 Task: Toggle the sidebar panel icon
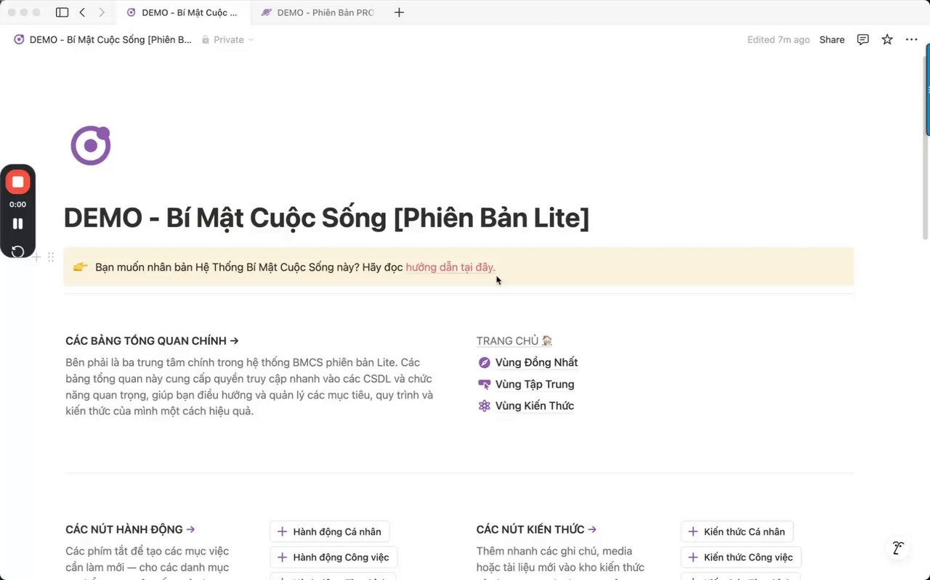coord(62,12)
